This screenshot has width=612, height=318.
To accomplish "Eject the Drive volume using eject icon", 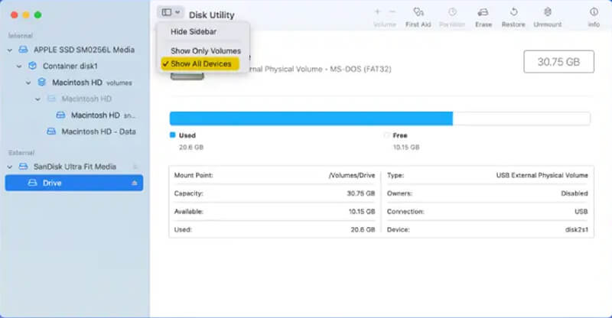I will [x=135, y=183].
